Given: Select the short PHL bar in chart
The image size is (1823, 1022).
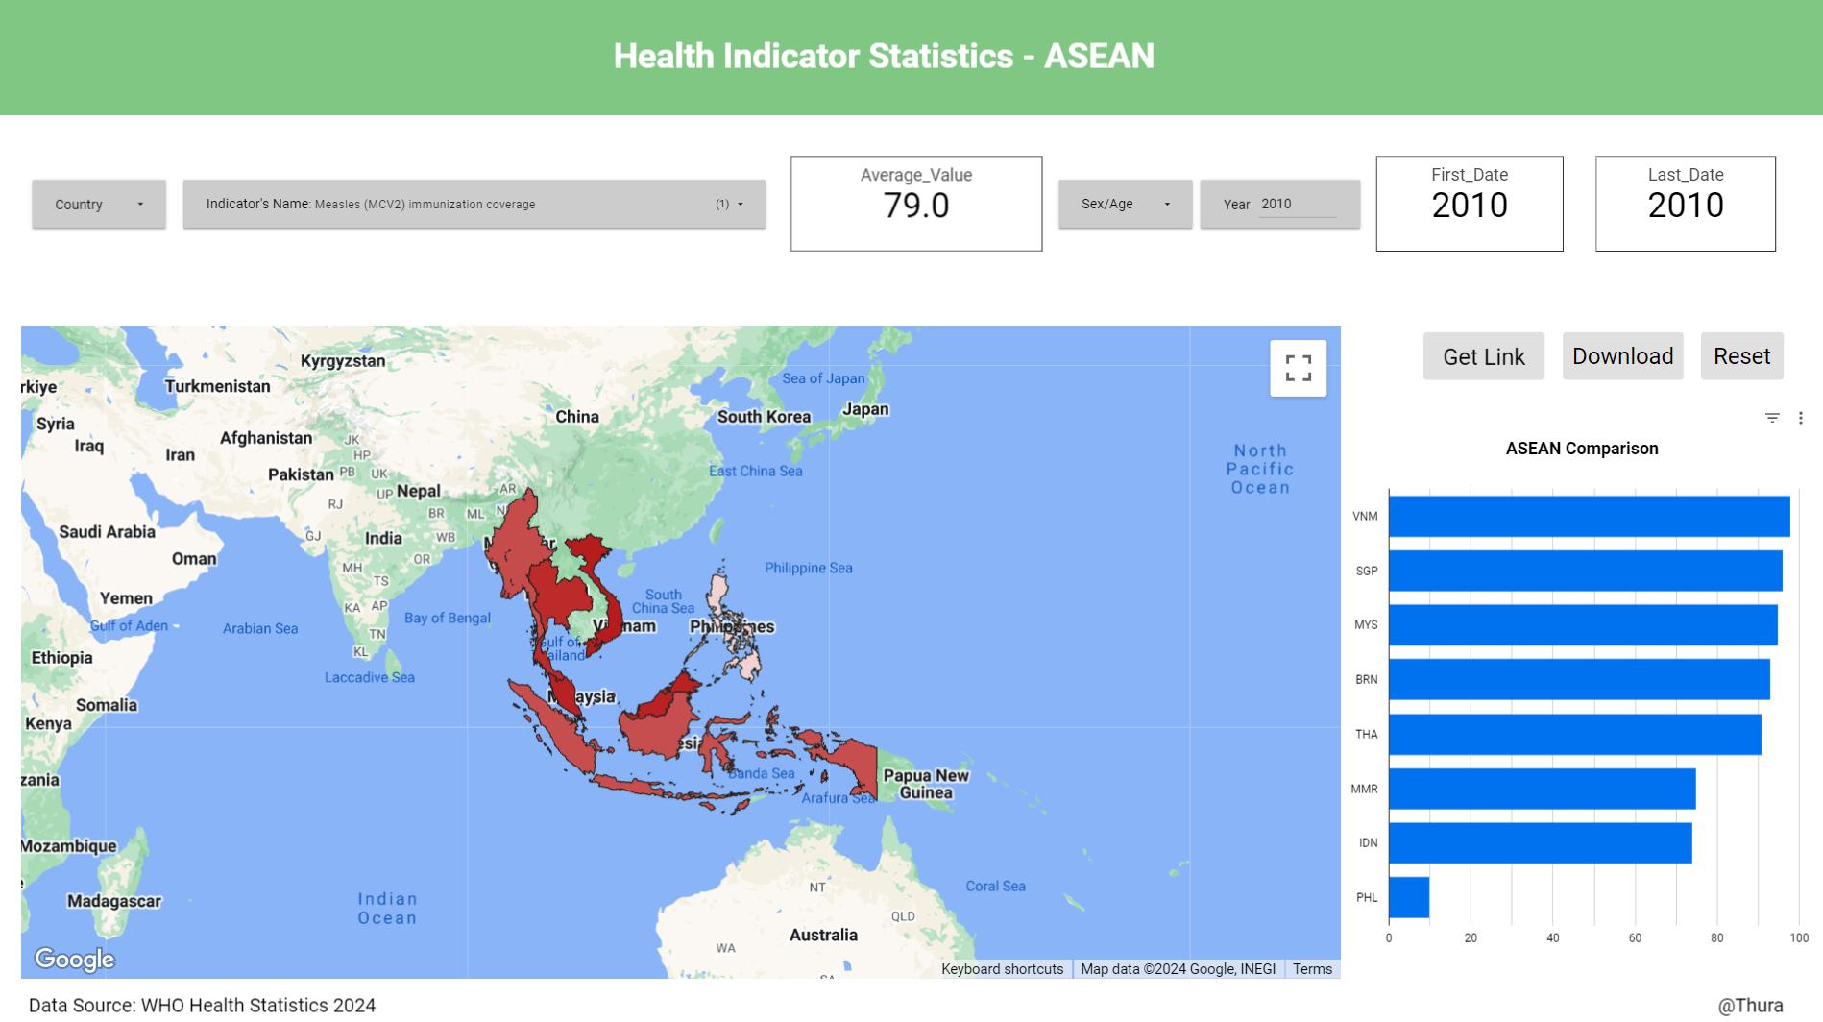Looking at the screenshot, I should pos(1409,897).
